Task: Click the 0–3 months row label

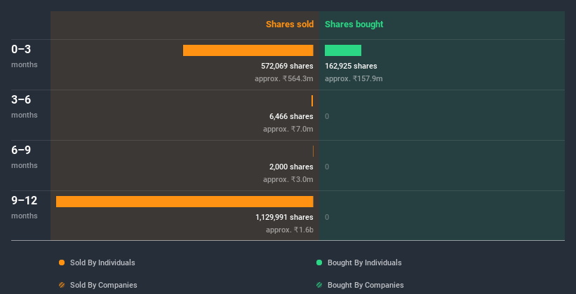Action: click(25, 56)
